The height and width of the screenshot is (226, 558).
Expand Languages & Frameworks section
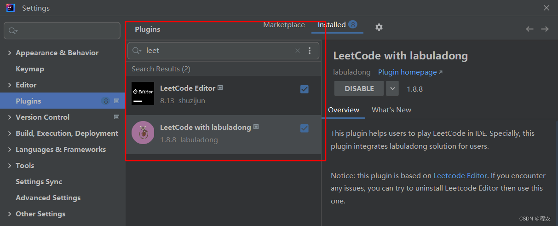click(x=10, y=150)
